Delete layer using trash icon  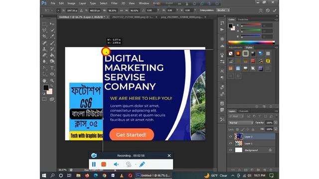click(x=271, y=170)
